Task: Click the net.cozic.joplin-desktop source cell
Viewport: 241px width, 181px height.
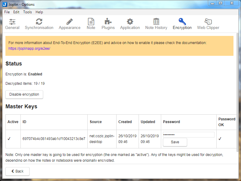Action: 102,139
